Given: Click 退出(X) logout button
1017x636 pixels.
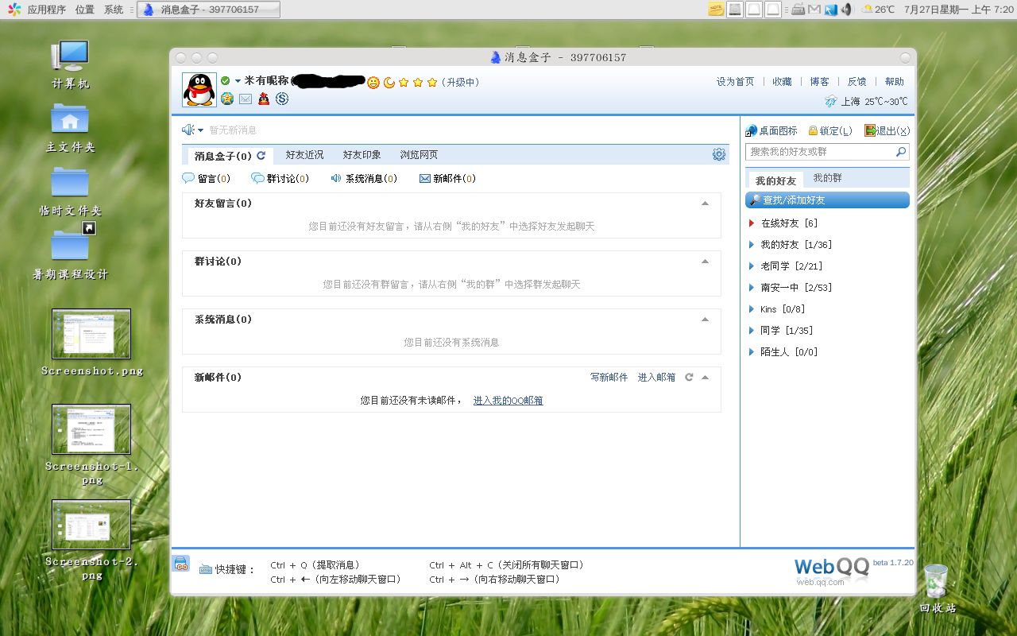Looking at the screenshot, I should (x=887, y=131).
